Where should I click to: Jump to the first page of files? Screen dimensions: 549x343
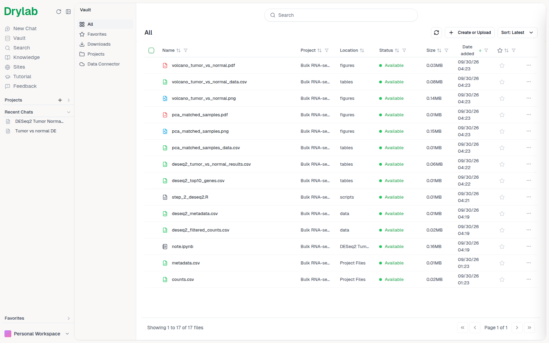pyautogui.click(x=463, y=328)
